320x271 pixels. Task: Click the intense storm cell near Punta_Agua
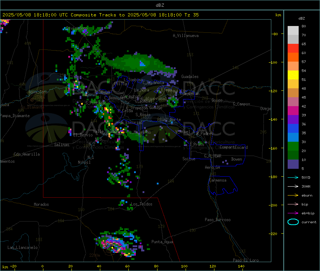point(116,245)
